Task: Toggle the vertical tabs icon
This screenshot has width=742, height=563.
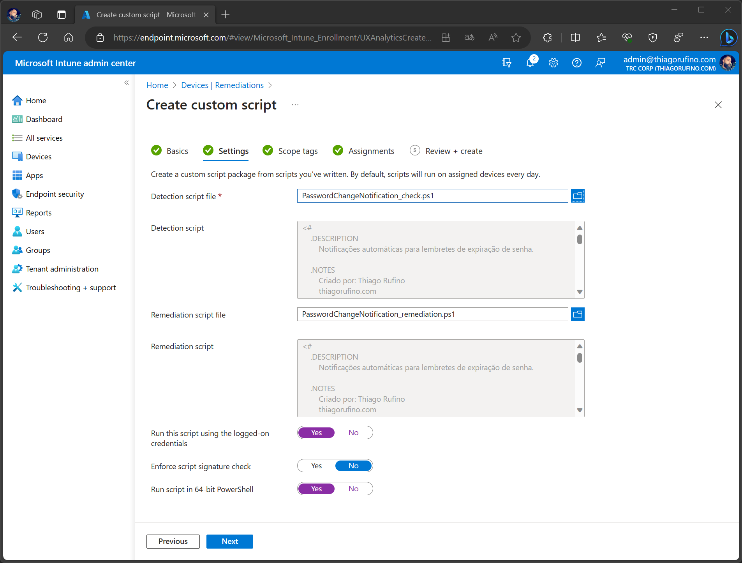Action: point(61,15)
